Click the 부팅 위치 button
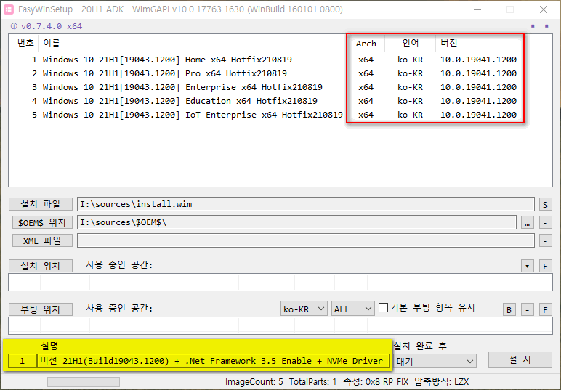561x390 pixels. (x=41, y=309)
